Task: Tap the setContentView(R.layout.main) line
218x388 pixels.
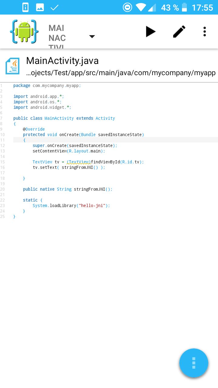Action: click(x=69, y=151)
